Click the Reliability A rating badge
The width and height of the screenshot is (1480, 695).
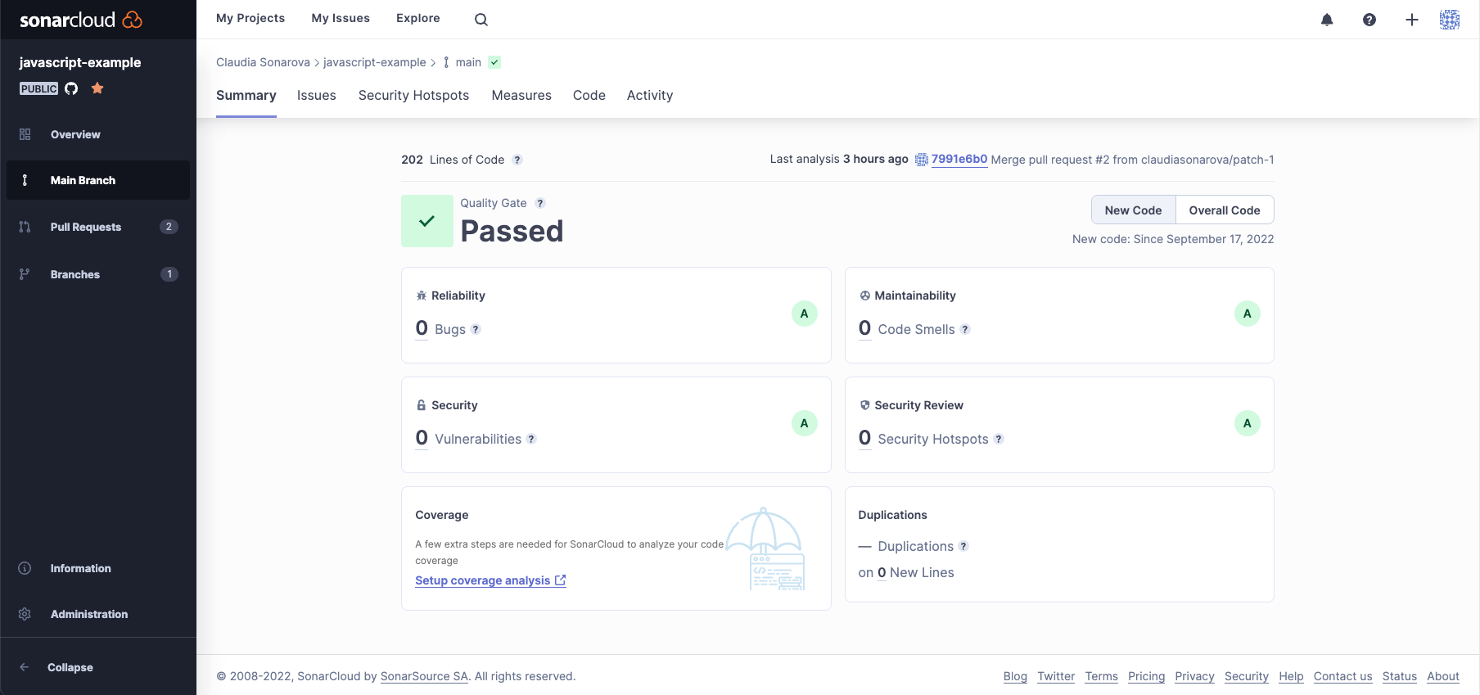coord(805,314)
